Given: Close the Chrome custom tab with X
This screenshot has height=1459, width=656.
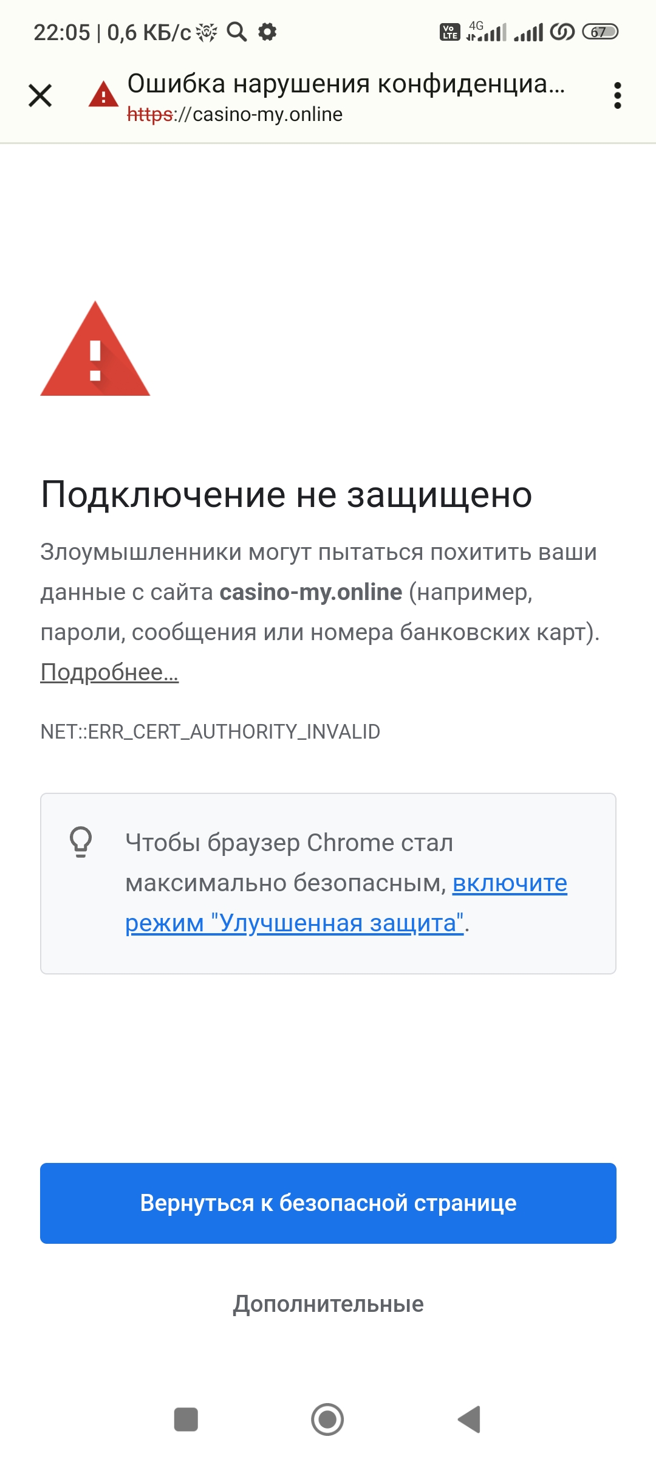Looking at the screenshot, I should 40,95.
